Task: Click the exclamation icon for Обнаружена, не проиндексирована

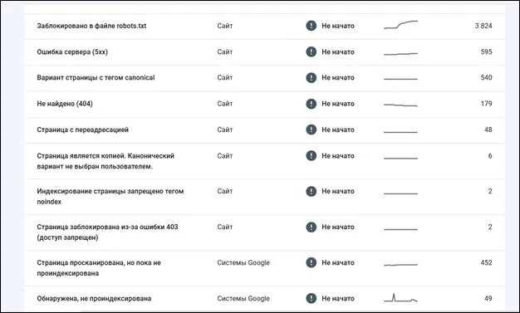Action: coord(311,298)
